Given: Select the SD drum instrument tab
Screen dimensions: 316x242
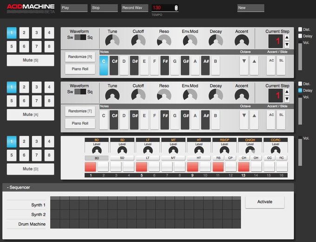Looking at the screenshot, I should pyautogui.click(x=122, y=158).
